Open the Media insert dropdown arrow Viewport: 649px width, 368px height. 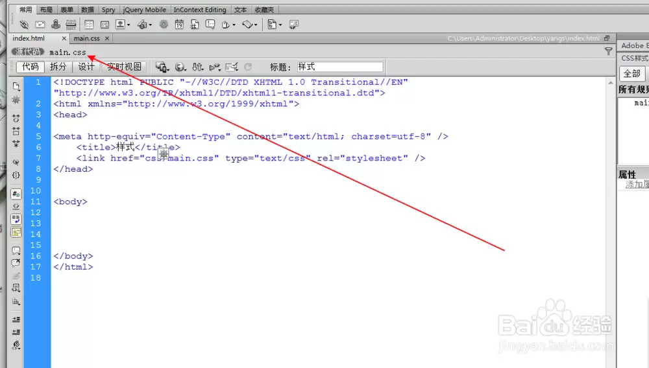[x=150, y=25]
